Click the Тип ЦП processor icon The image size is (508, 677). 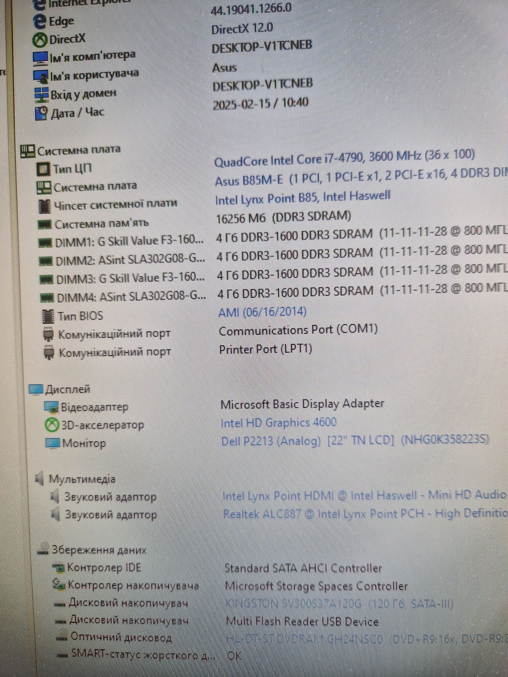[x=43, y=169]
